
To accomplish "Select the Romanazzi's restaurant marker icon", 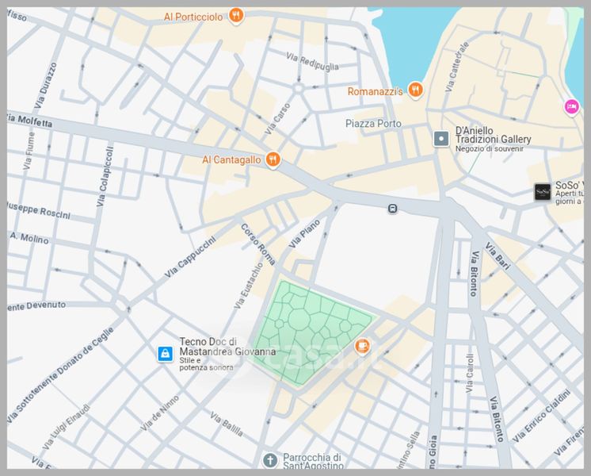I will [x=415, y=90].
